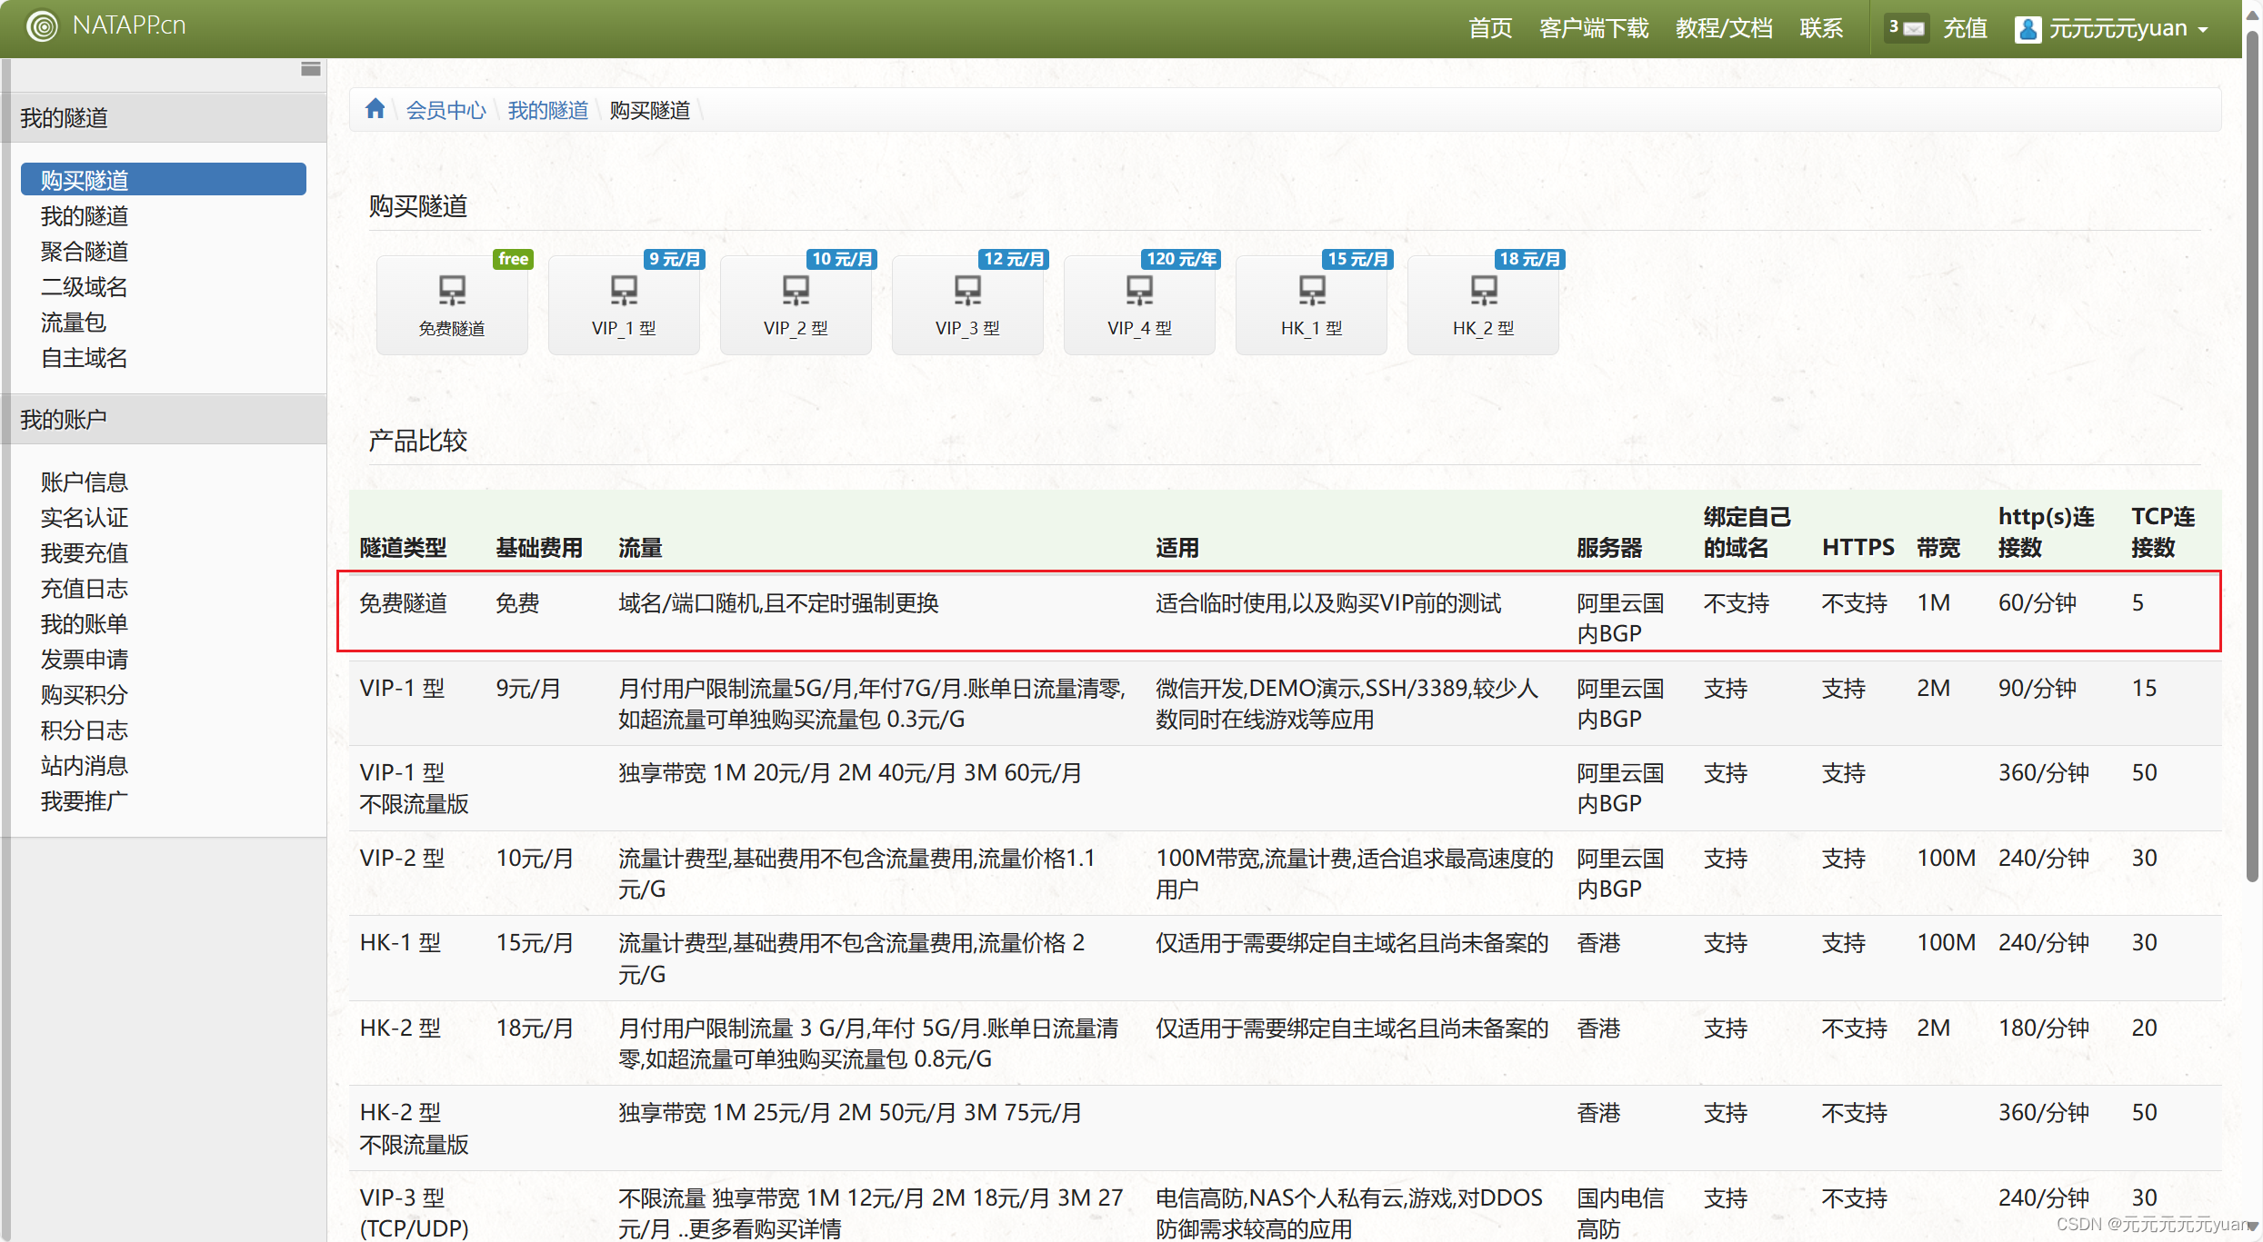Screen dimensions: 2263x1242
Task: Select the 免费隧道 free tunnel card
Action: pos(452,304)
